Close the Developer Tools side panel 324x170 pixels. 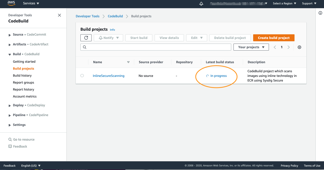pyautogui.click(x=59, y=15)
